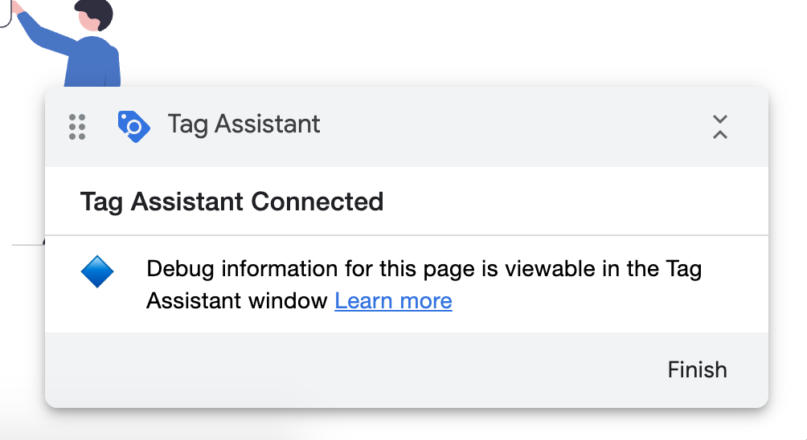Click the six-dot drag handle icon
Screen dimensions: 807x440
click(x=77, y=127)
